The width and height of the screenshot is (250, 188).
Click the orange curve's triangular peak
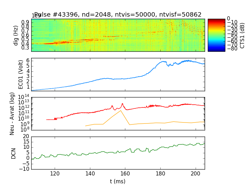[x=121, y=110]
